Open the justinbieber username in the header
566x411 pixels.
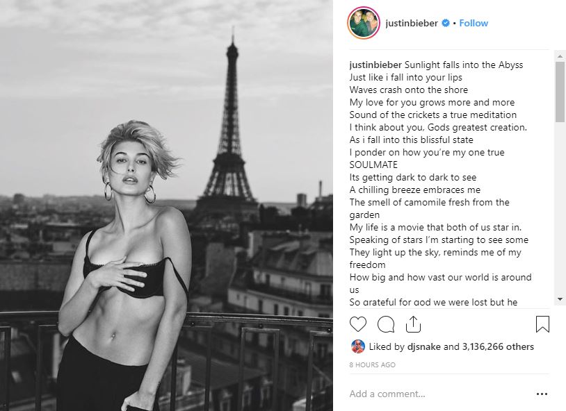coord(412,23)
